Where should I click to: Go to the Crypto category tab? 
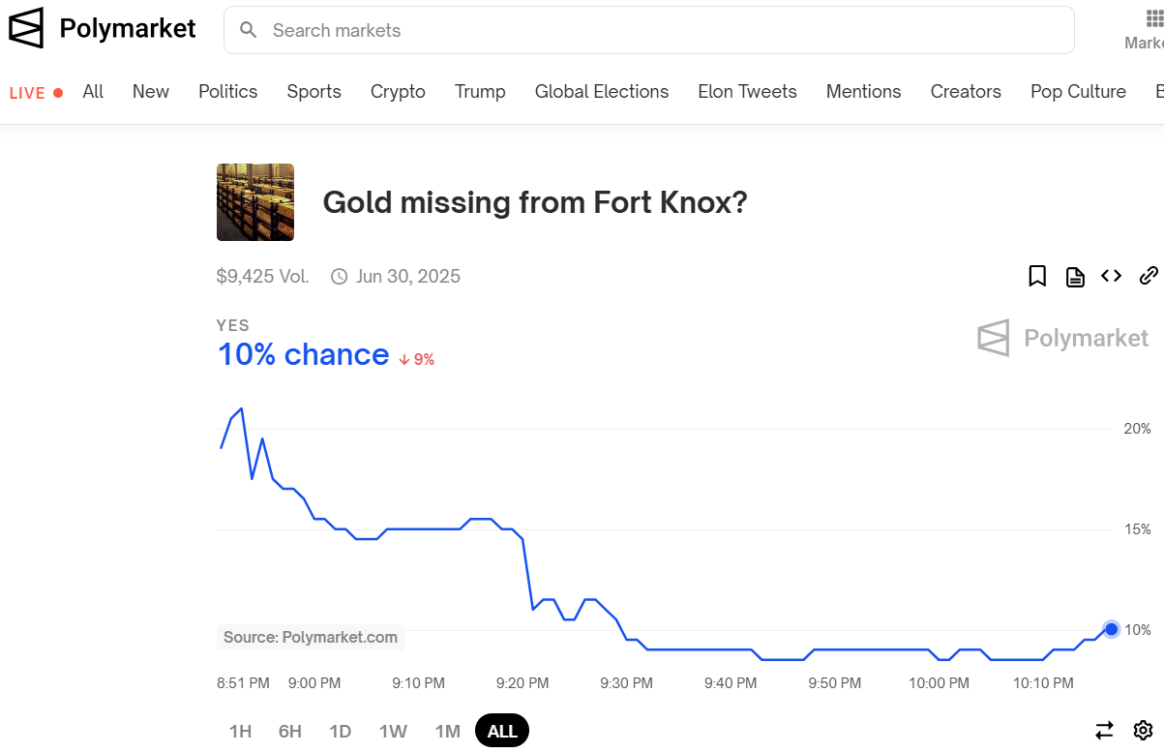[x=398, y=92]
